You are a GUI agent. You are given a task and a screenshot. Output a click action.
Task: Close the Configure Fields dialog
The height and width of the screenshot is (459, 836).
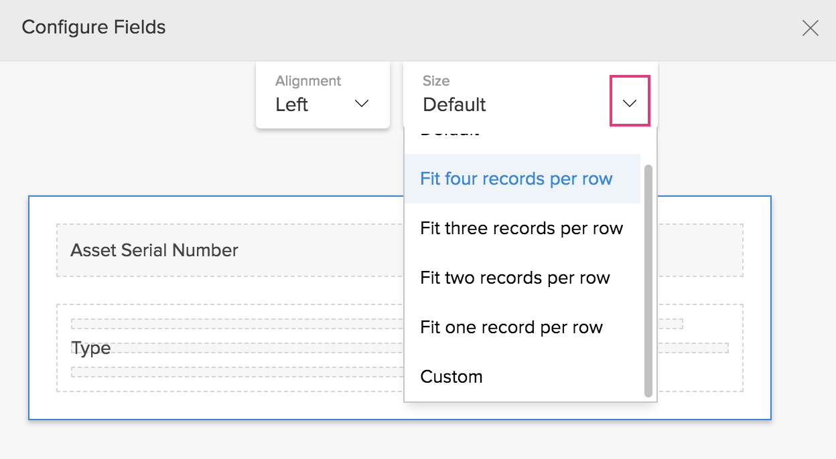tap(811, 28)
